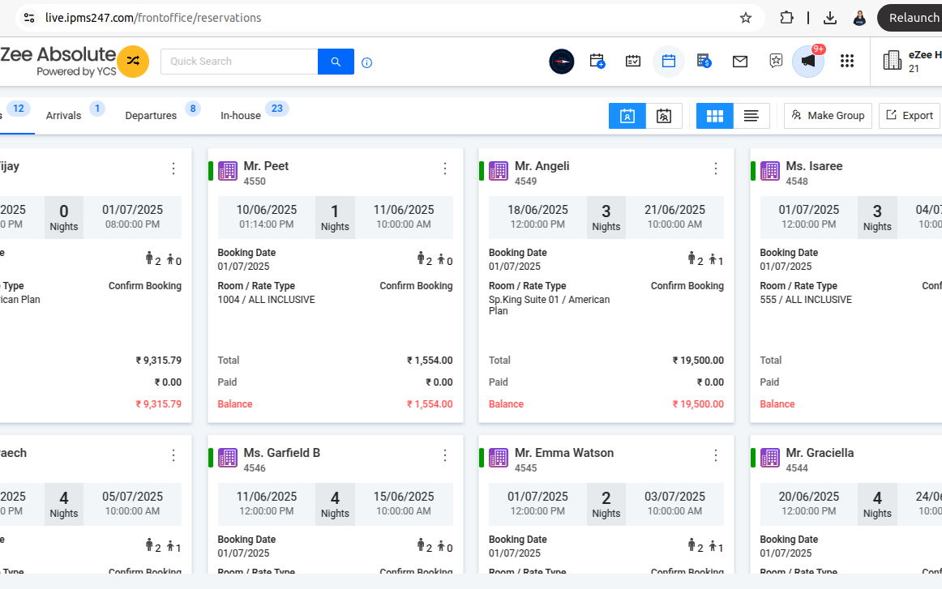This screenshot has width=942, height=589.
Task: Click the Export button
Action: [909, 116]
